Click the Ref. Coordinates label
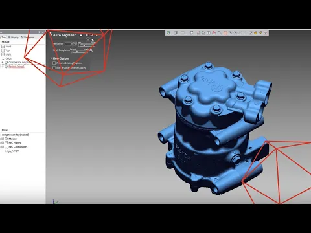The image size is (311, 233). pyautogui.click(x=18, y=147)
